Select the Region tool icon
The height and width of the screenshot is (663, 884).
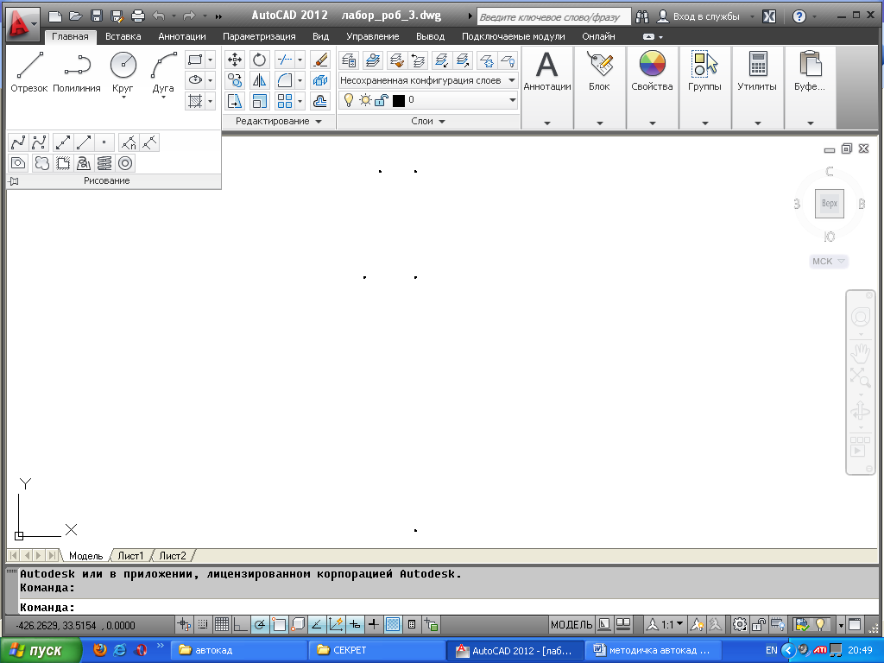(x=18, y=163)
